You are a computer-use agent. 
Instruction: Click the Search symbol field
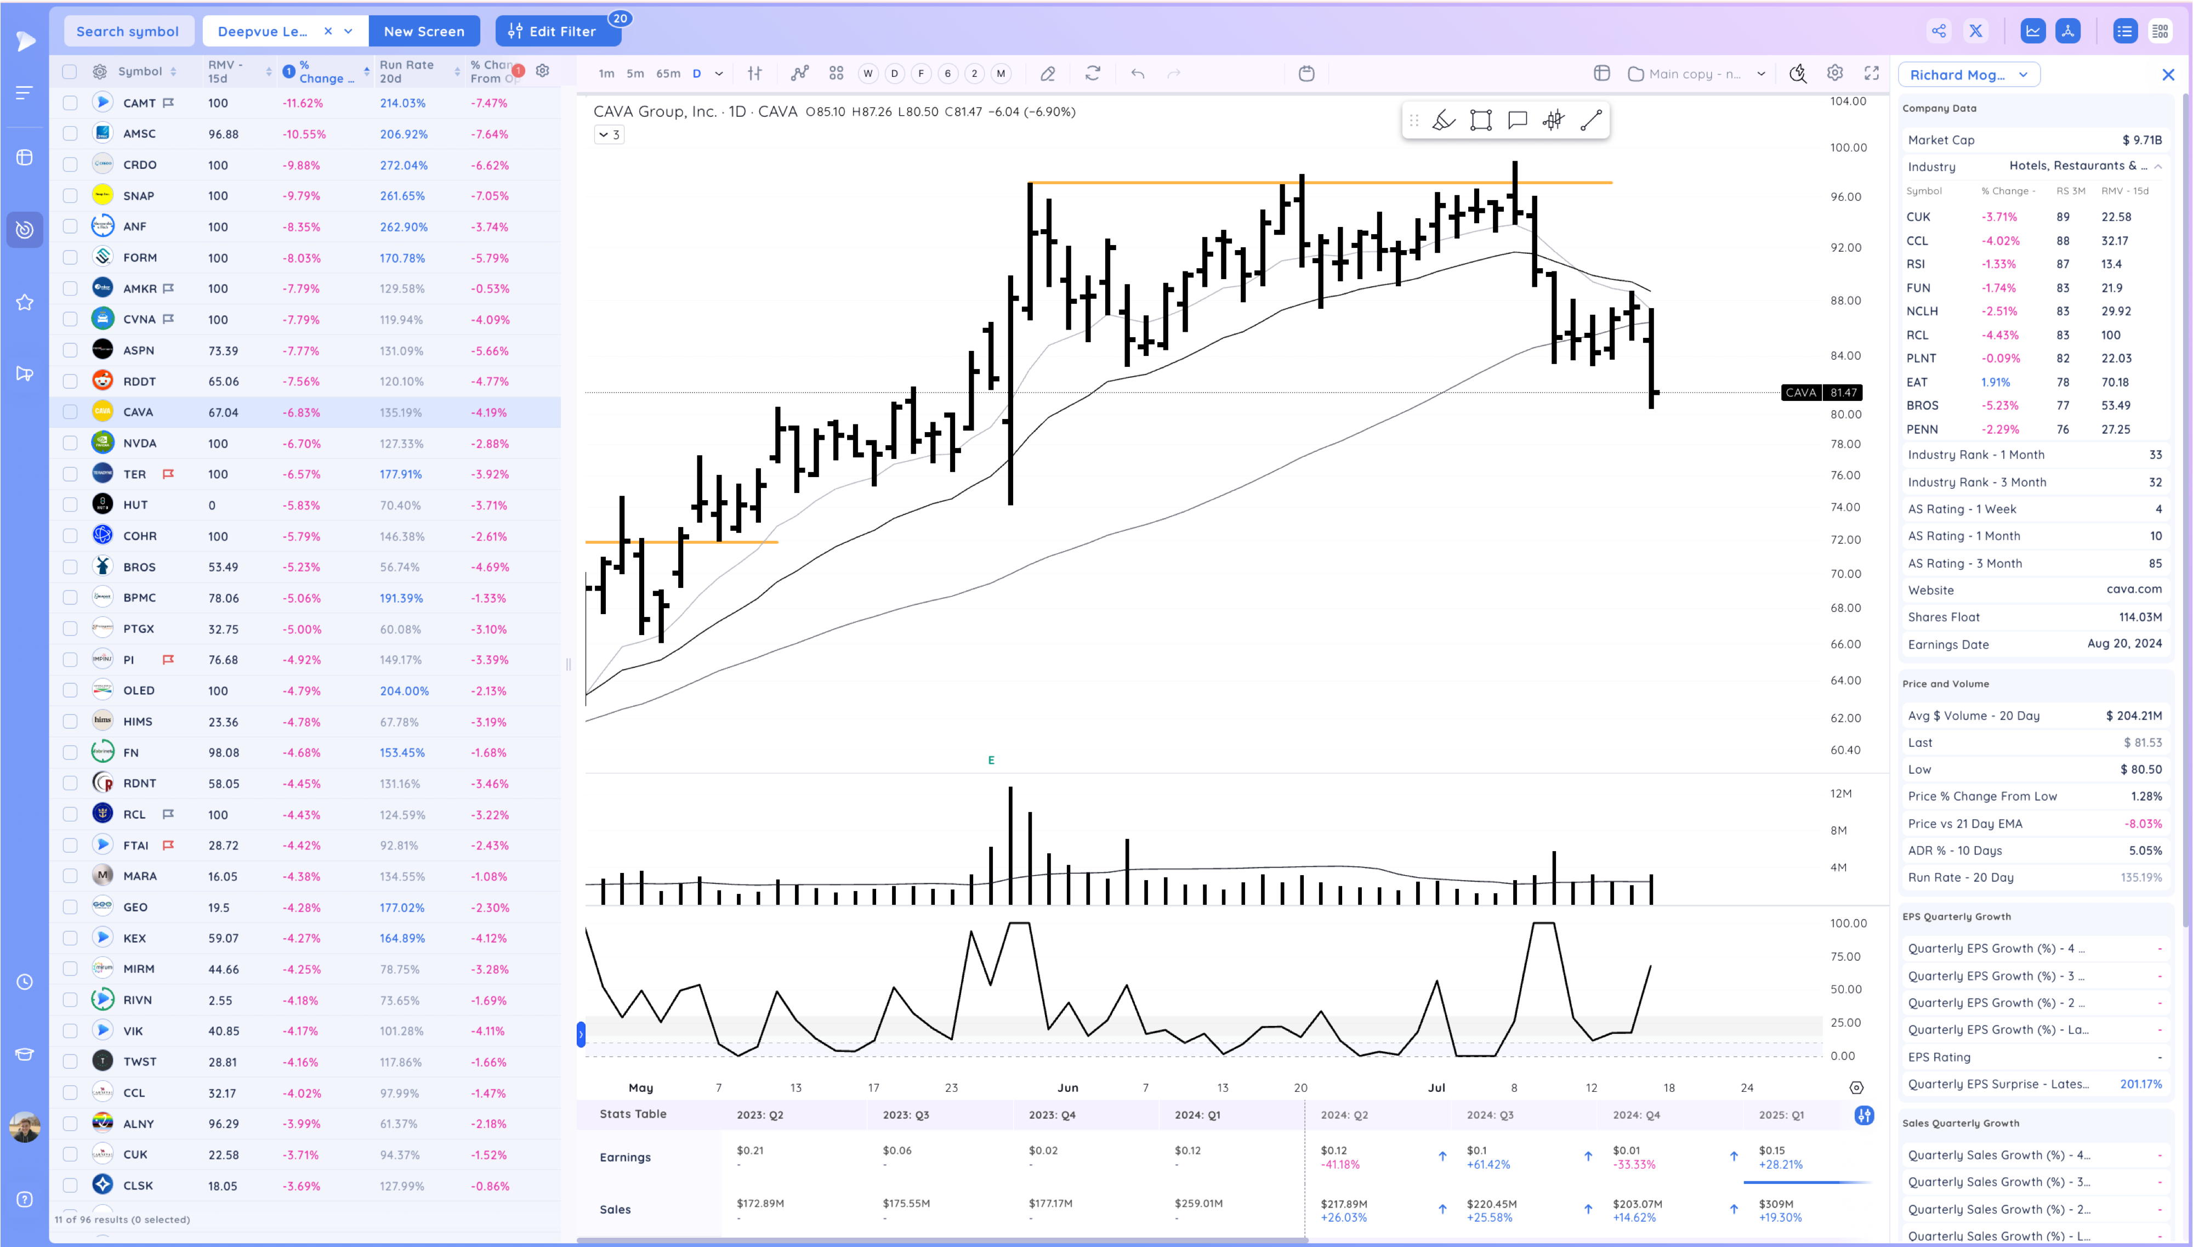click(128, 31)
